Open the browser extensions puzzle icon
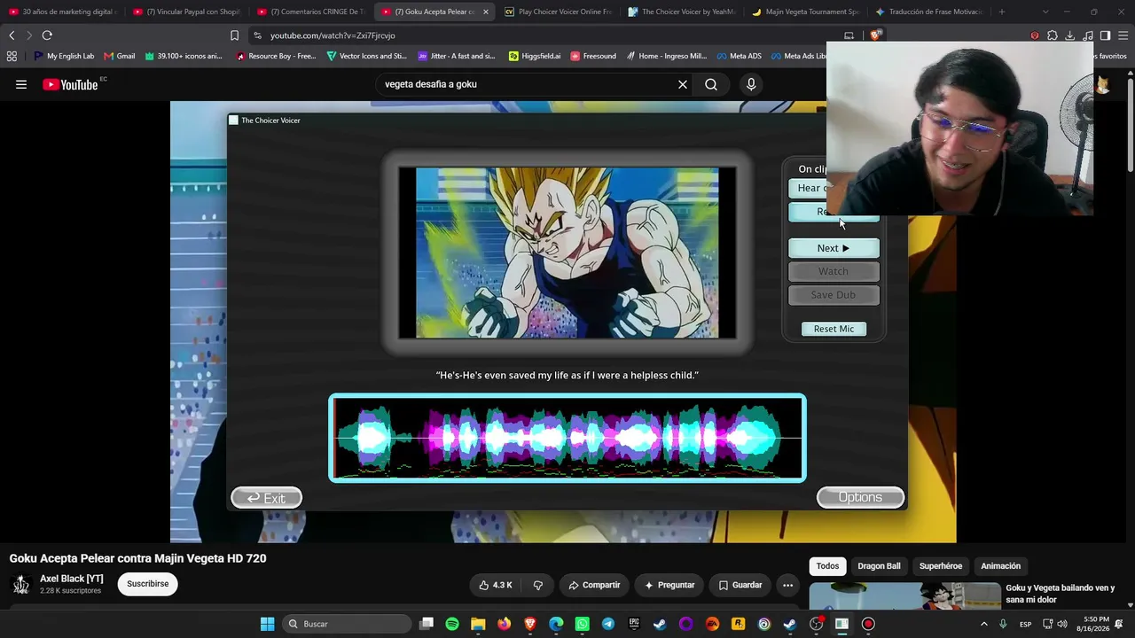Viewport: 1135px width, 638px height. pos(1053,35)
